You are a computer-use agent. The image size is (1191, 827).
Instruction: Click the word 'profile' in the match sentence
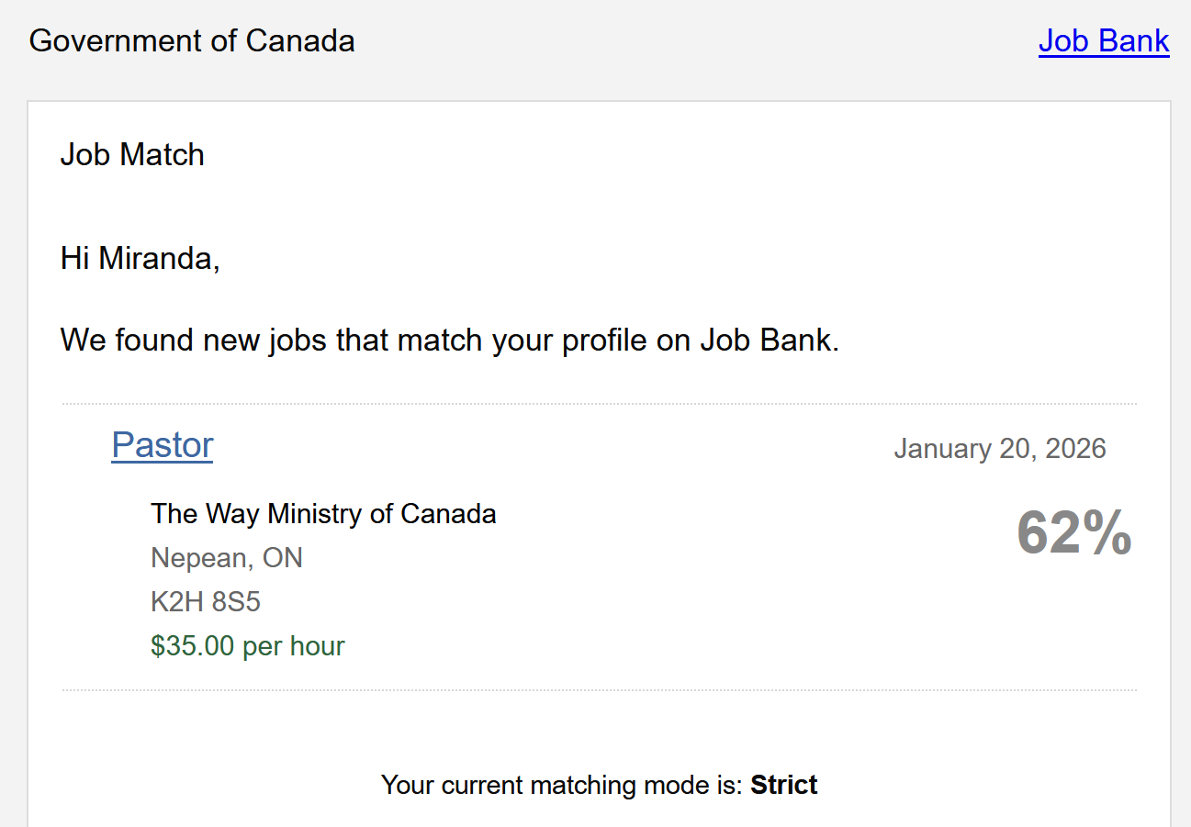(604, 341)
